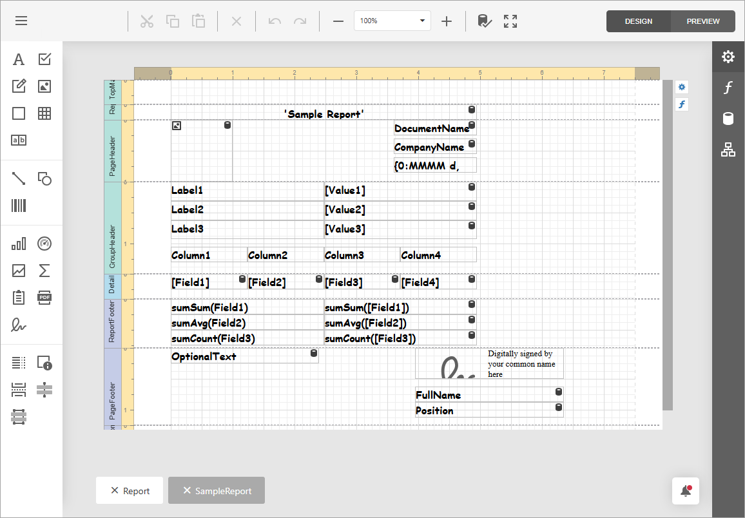Screen dimensions: 745x518
Task: Open the Expressions f panel
Action: 728,88
